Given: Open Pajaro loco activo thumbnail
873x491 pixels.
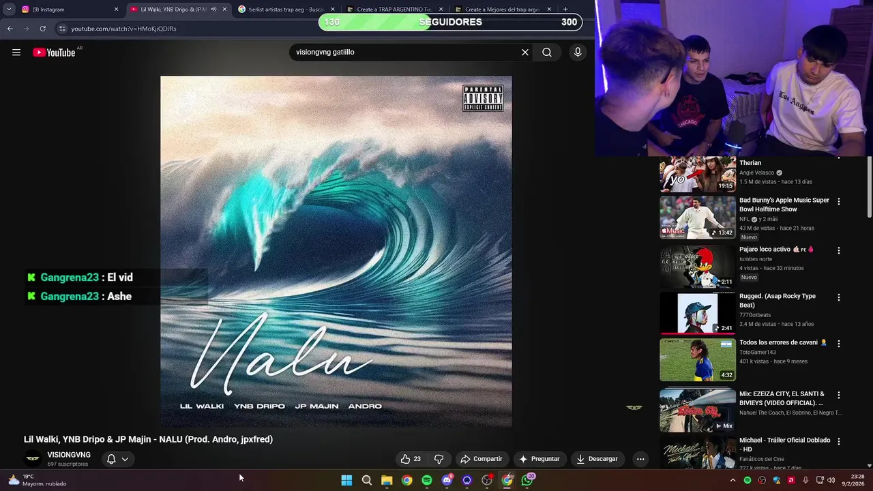Looking at the screenshot, I should coord(697,266).
